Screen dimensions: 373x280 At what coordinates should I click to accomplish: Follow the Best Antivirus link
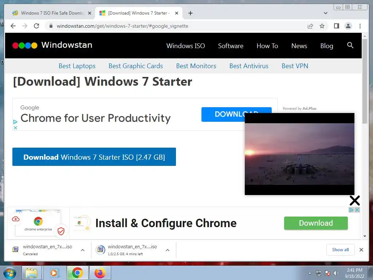click(x=249, y=66)
